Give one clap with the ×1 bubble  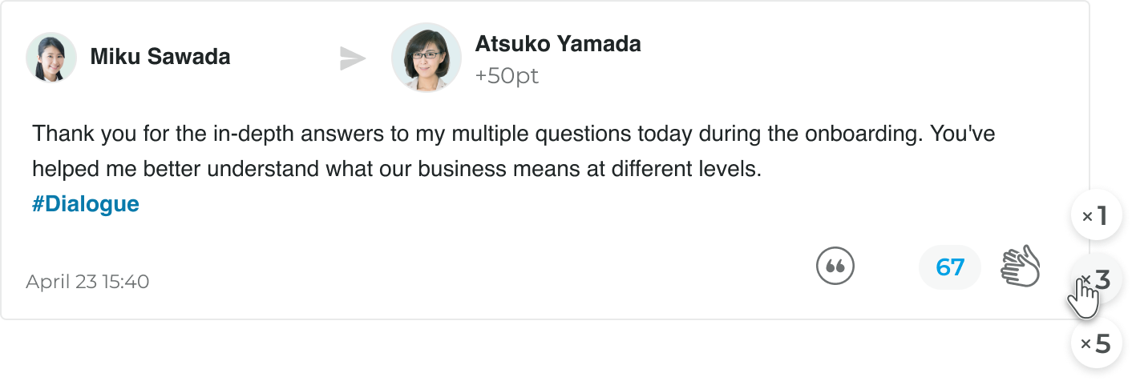coord(1096,215)
